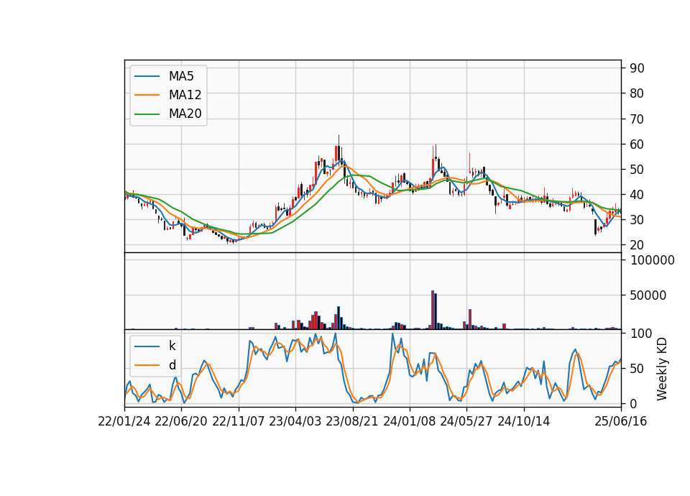Screen dimensions: 690x496
Task: Click the price axis value 60
Action: [637, 144]
